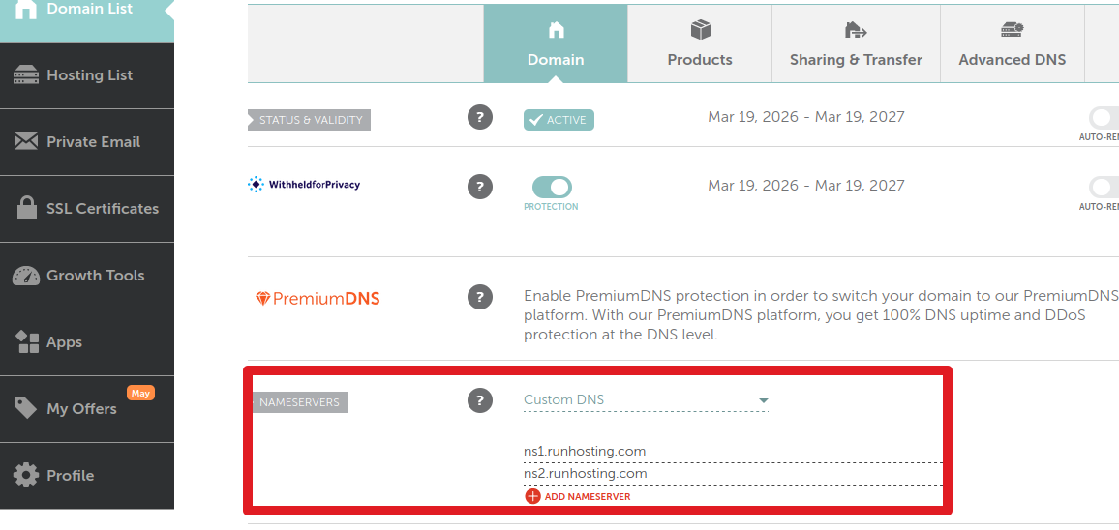Open the Products tab

click(699, 44)
